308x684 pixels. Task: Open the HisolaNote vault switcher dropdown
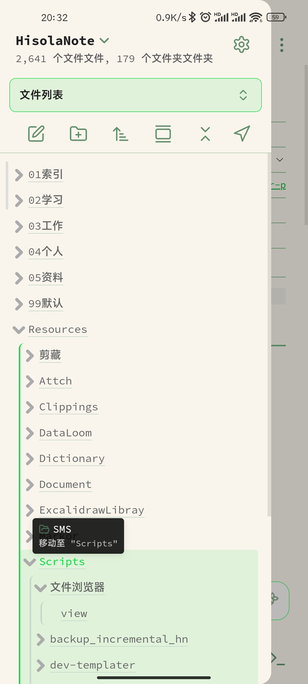[104, 41]
